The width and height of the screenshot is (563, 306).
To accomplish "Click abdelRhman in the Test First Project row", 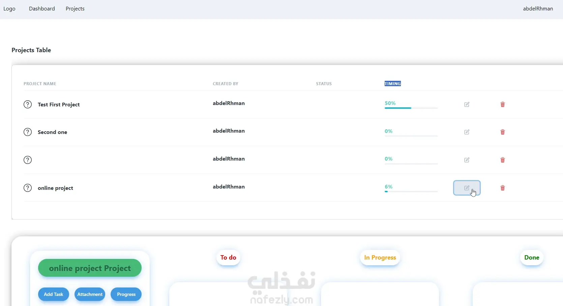I will [x=229, y=103].
